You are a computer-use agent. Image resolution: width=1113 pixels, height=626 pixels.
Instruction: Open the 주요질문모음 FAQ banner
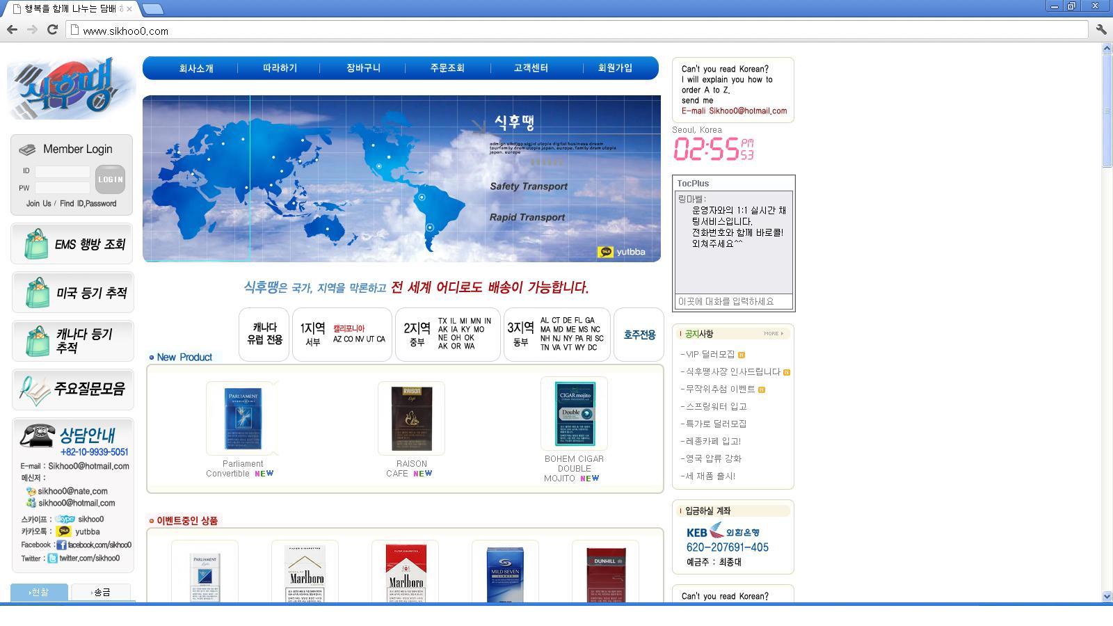(72, 389)
